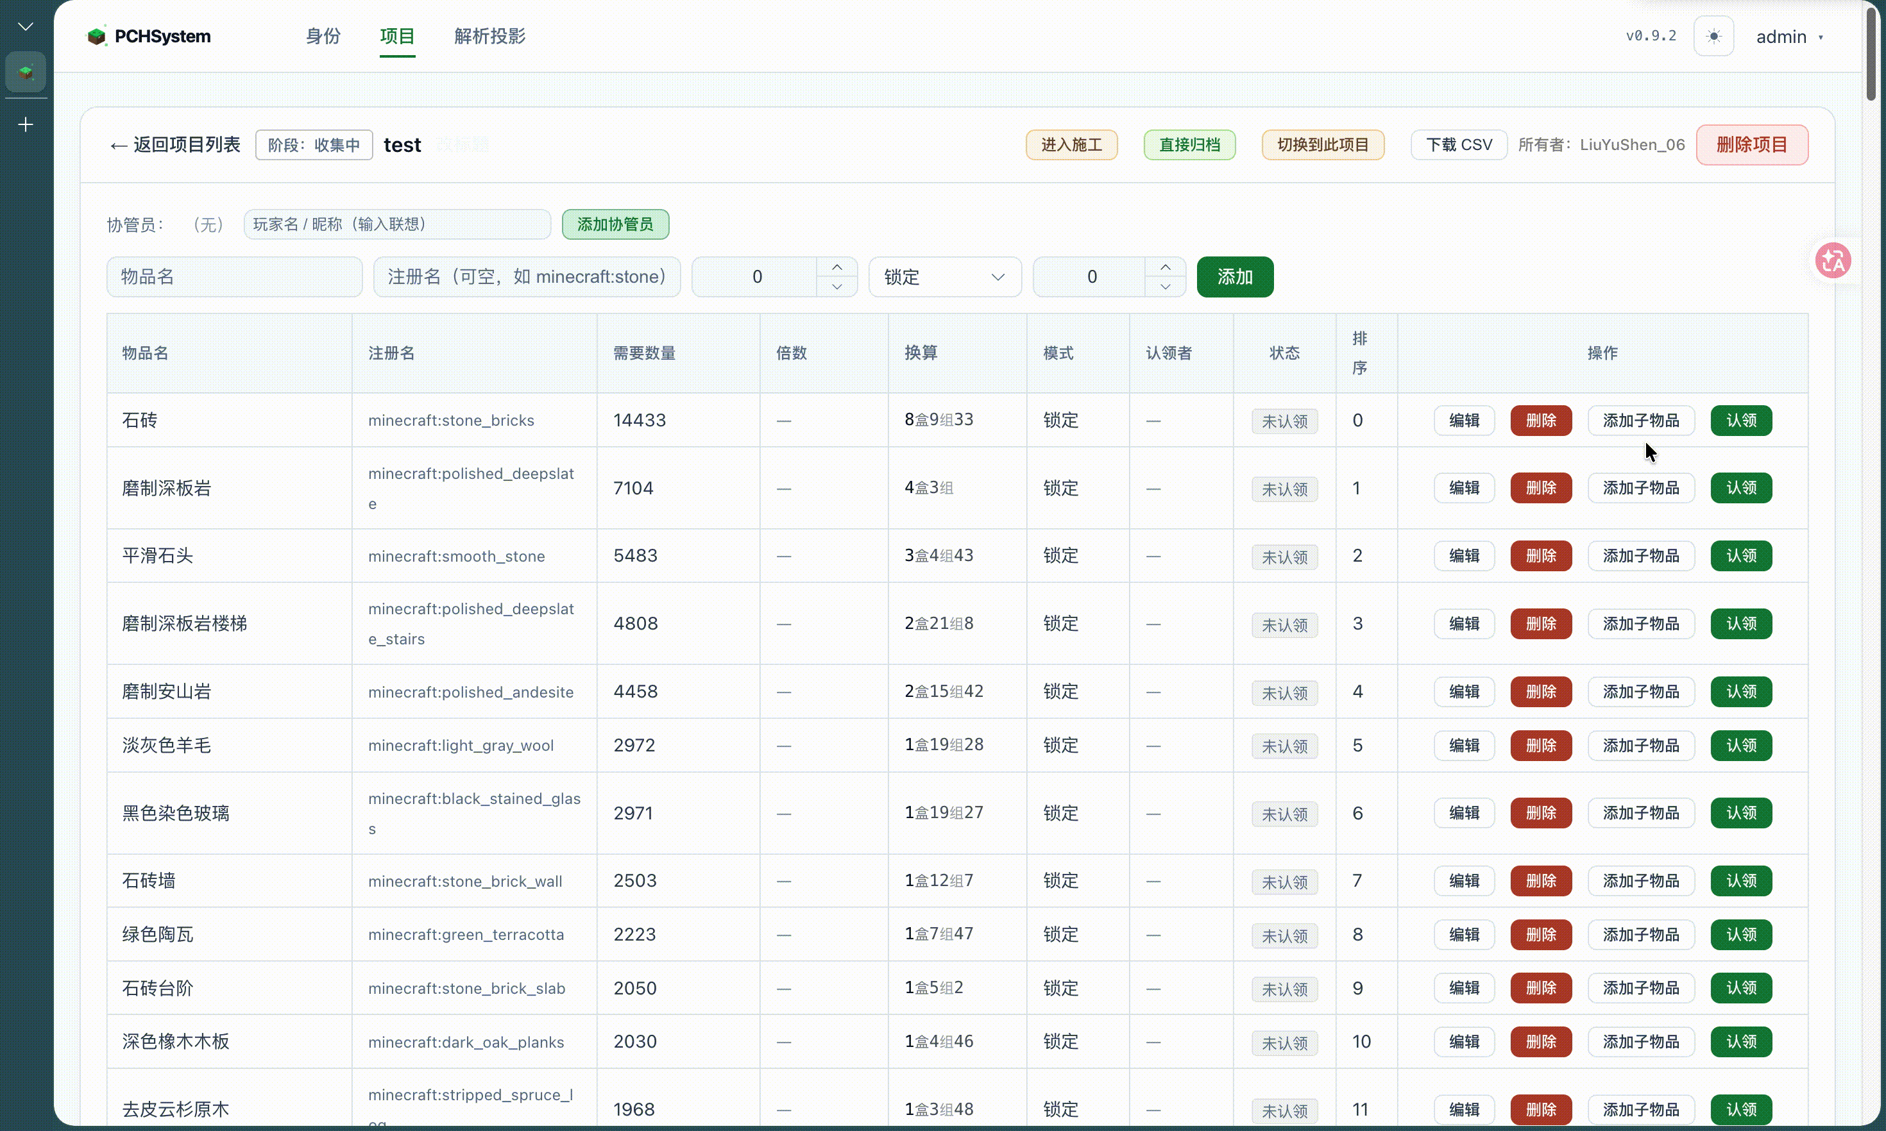Viewport: 1886px width, 1131px height.
Task: Download the project CSV
Action: coord(1459,145)
